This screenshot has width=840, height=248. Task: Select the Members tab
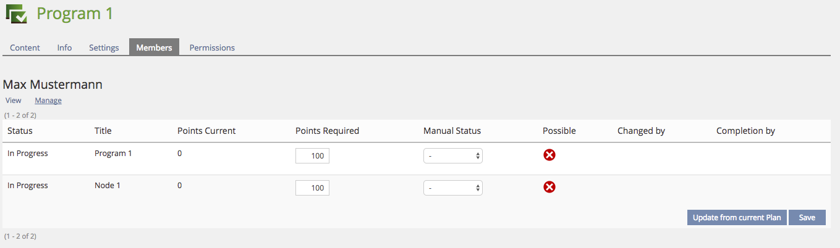(154, 48)
